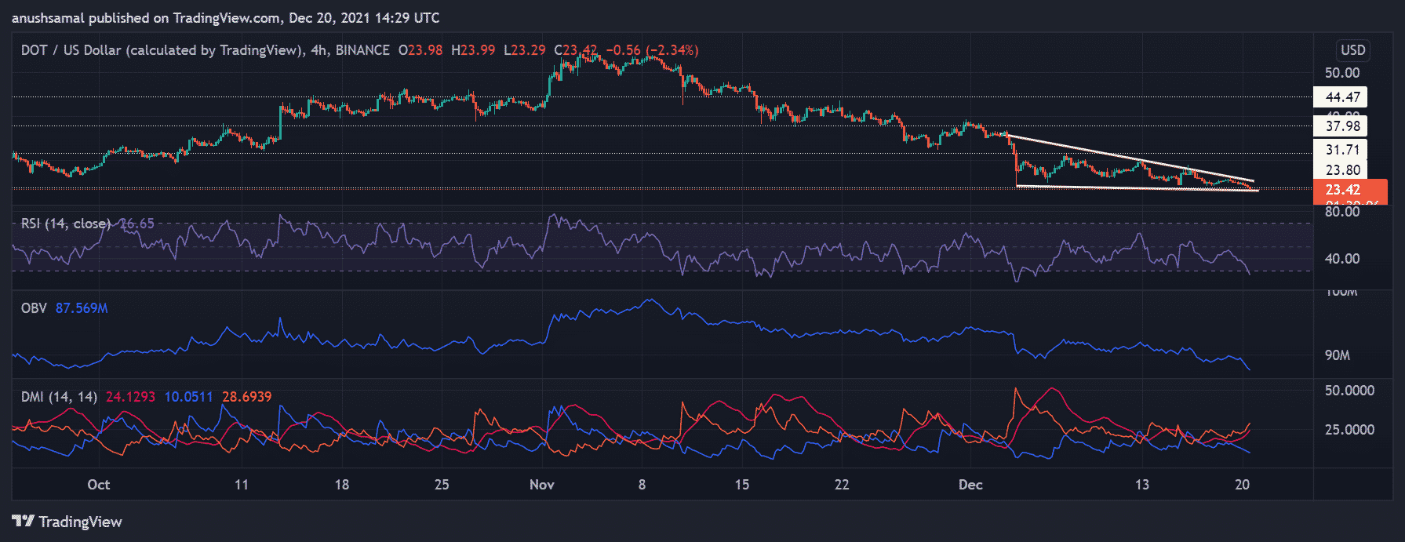Select the 37.98 price level label
This screenshot has height=542, width=1405.
click(1341, 126)
